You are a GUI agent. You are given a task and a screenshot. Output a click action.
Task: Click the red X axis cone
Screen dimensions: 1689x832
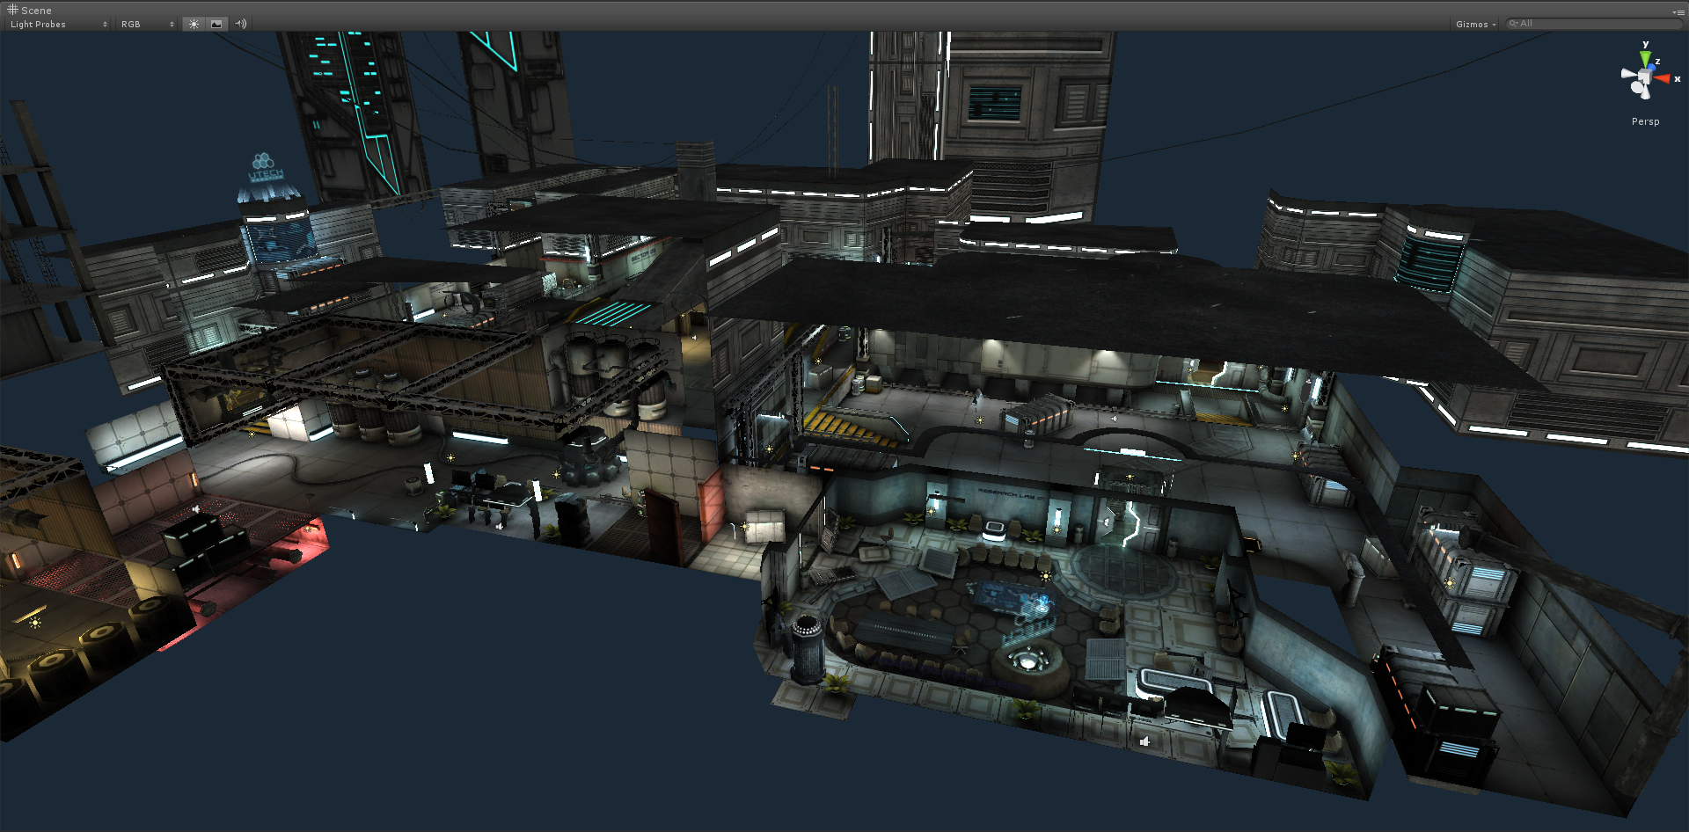coord(1662,79)
